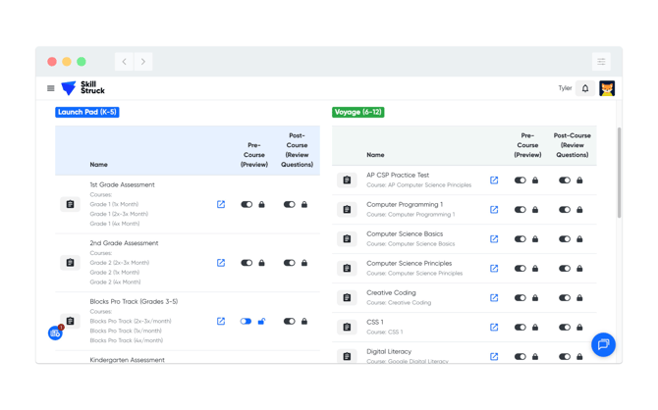Go forward using the browser forward arrow

143,62
